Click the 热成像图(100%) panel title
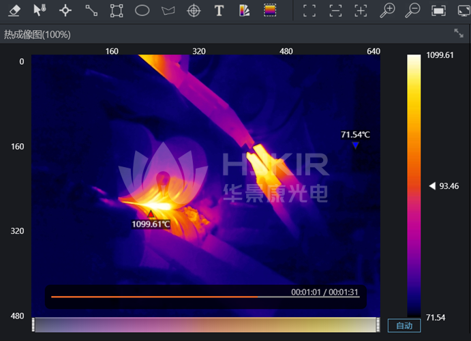Viewport: 471px width, 341px height. click(37, 35)
